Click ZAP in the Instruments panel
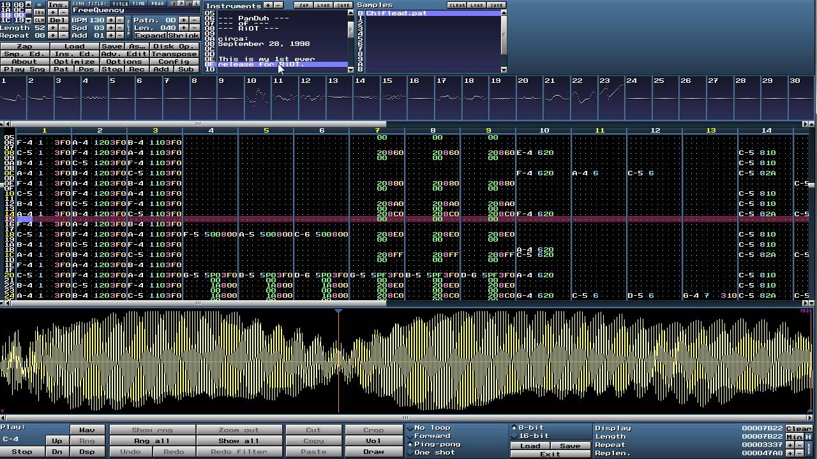 point(304,5)
